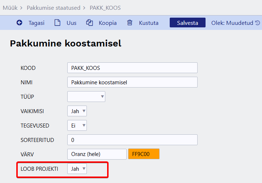Open the TEGEVUSED dropdown
The image size is (262, 183).
click(x=77, y=125)
